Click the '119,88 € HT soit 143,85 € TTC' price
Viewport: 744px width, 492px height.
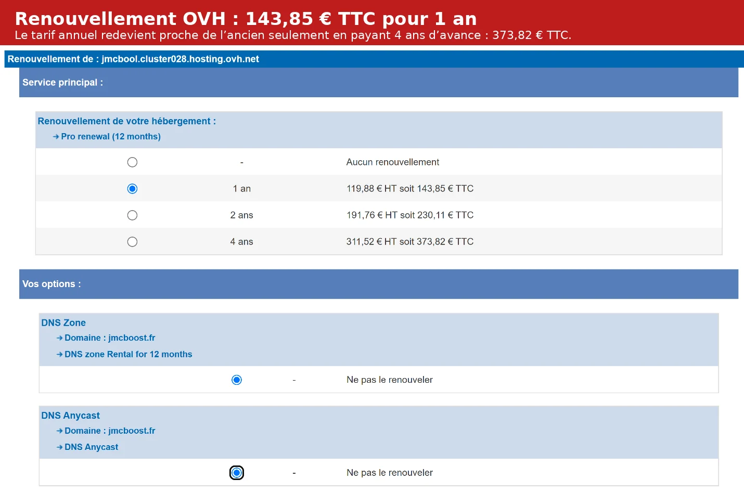click(410, 189)
